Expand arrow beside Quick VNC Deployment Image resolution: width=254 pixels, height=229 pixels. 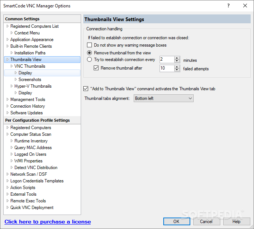click(7, 207)
